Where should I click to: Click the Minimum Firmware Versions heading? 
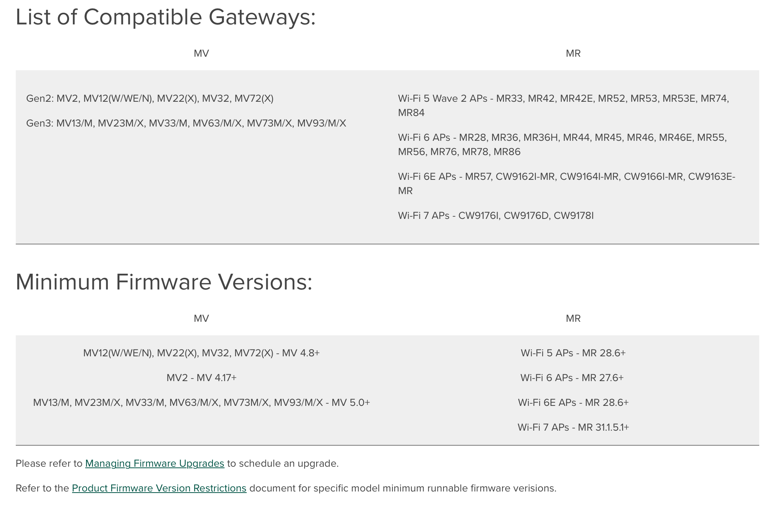coord(163,281)
